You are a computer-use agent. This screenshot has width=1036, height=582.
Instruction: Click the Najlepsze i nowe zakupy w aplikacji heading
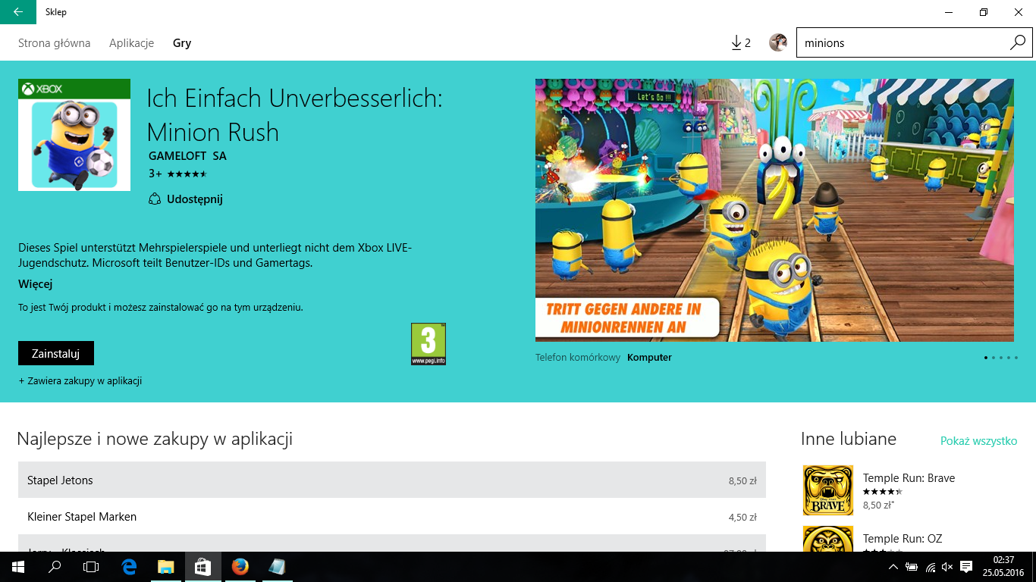coord(155,439)
